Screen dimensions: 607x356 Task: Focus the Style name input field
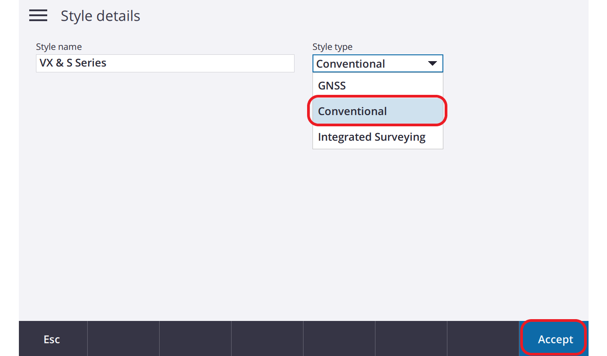[x=165, y=63]
